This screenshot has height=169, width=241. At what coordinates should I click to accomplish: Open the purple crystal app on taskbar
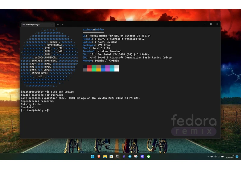[x=124, y=157]
